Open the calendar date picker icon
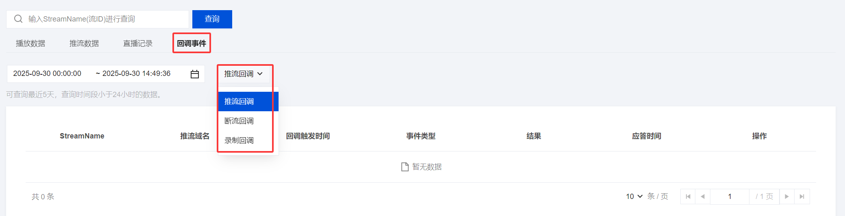This screenshot has width=845, height=216. point(195,74)
